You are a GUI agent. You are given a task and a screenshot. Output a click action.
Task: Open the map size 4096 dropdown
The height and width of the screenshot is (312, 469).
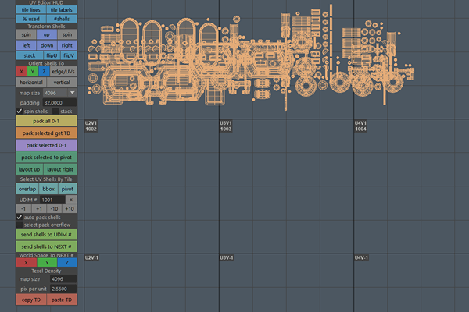[x=72, y=92]
